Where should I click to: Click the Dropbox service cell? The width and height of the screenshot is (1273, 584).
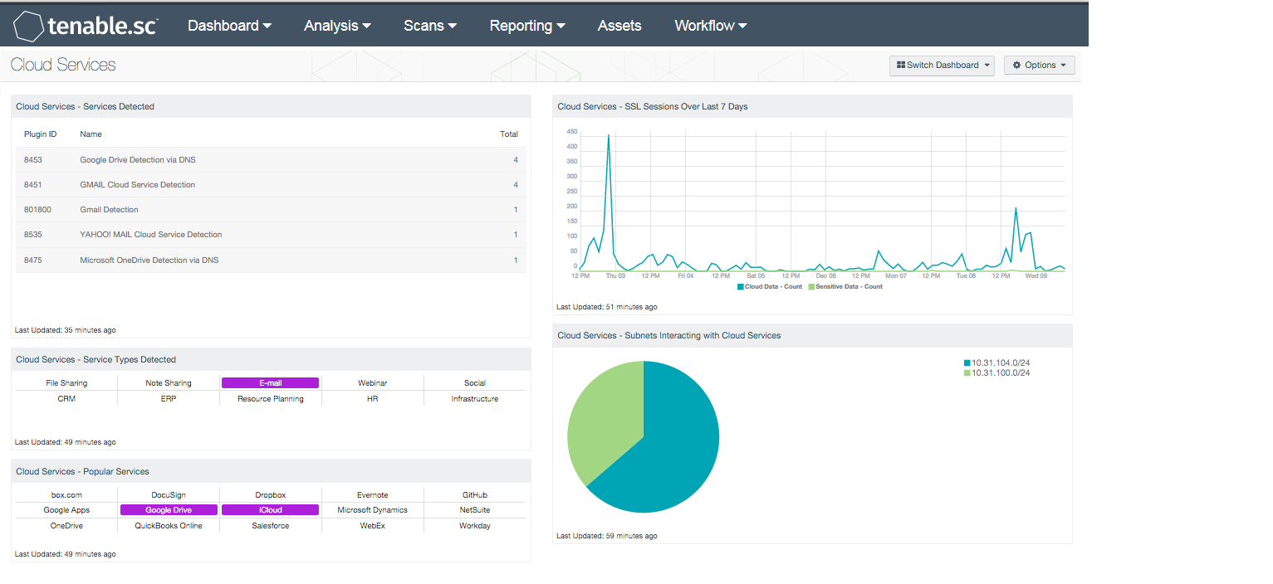(x=270, y=494)
